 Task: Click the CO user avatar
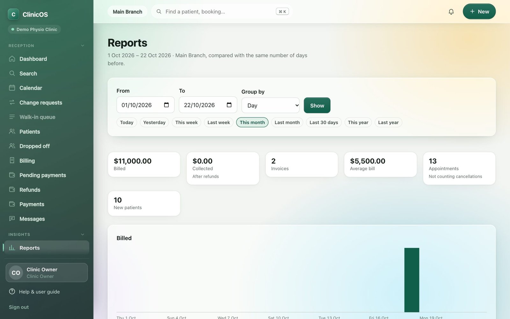click(x=16, y=273)
